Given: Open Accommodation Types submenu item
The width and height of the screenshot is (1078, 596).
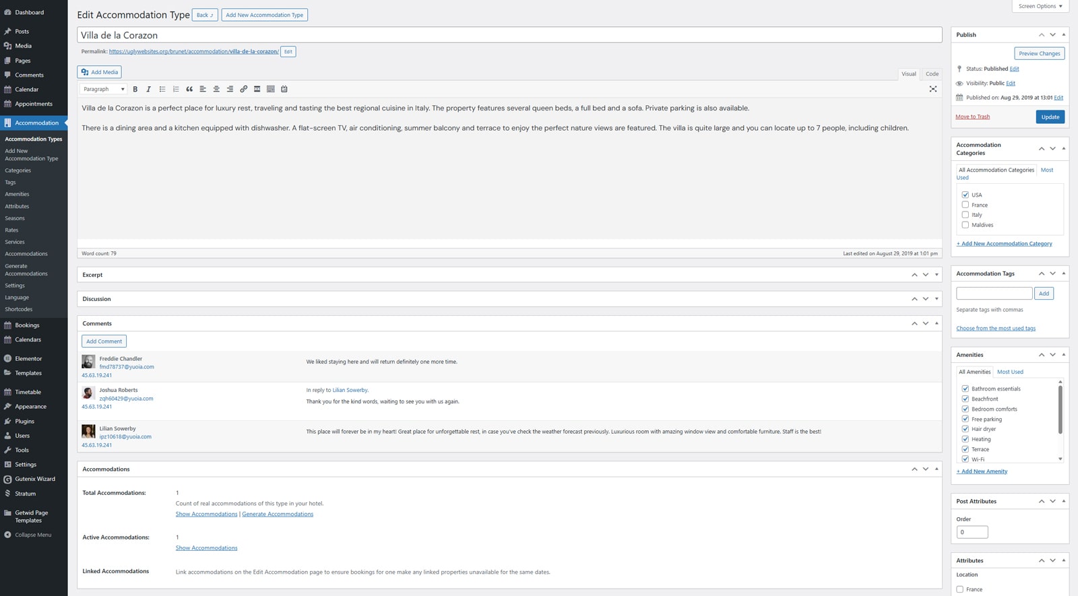Looking at the screenshot, I should (34, 139).
